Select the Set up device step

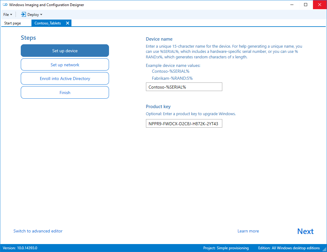pos(65,51)
